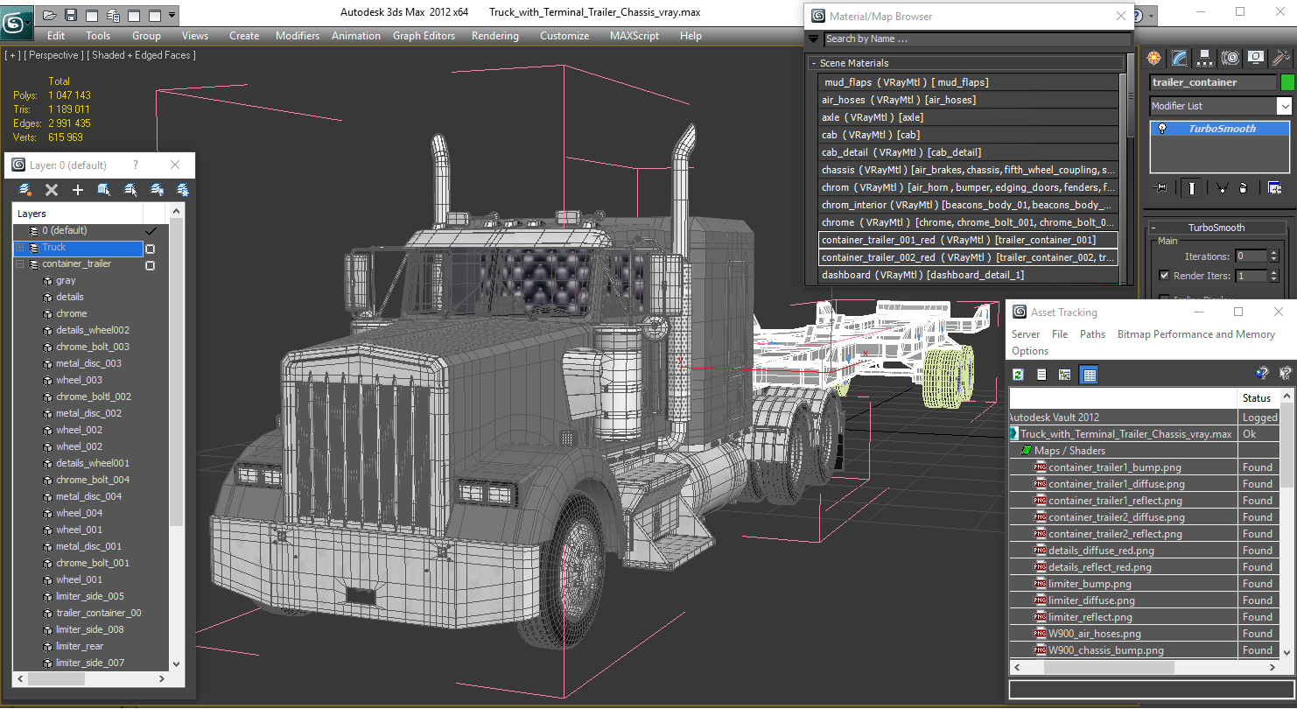
Task: Open the quick access toolbar customize arrow
Action: click(172, 15)
